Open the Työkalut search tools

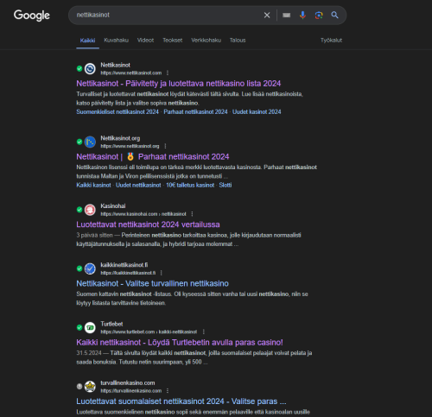point(331,41)
